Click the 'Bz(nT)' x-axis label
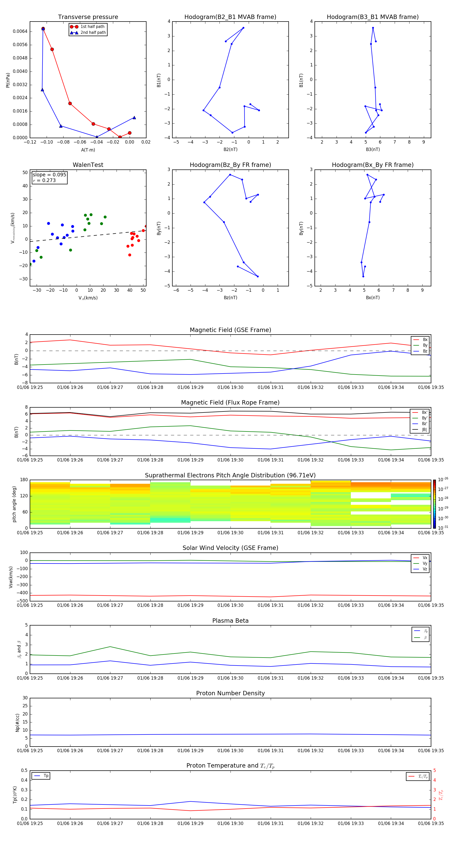Viewport: 461px width, 846px height. tap(230, 298)
